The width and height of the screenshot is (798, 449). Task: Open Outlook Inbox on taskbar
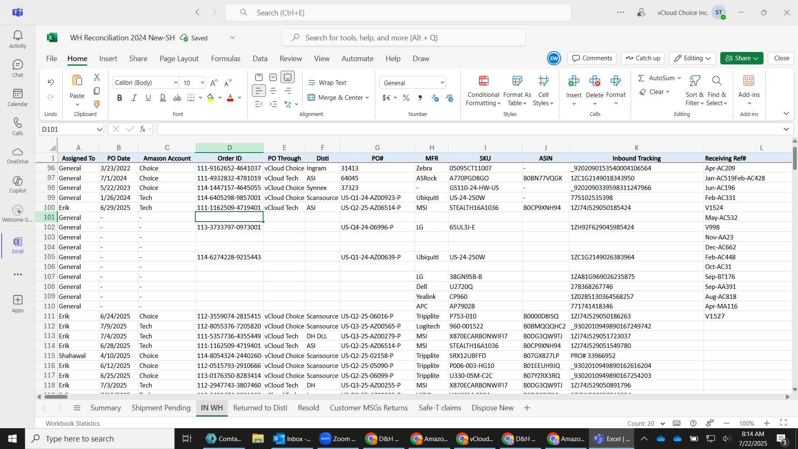(x=292, y=439)
